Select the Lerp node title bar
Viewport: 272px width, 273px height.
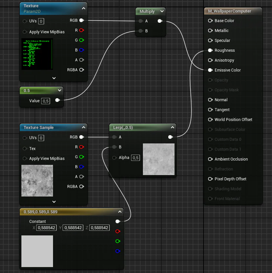pos(138,127)
